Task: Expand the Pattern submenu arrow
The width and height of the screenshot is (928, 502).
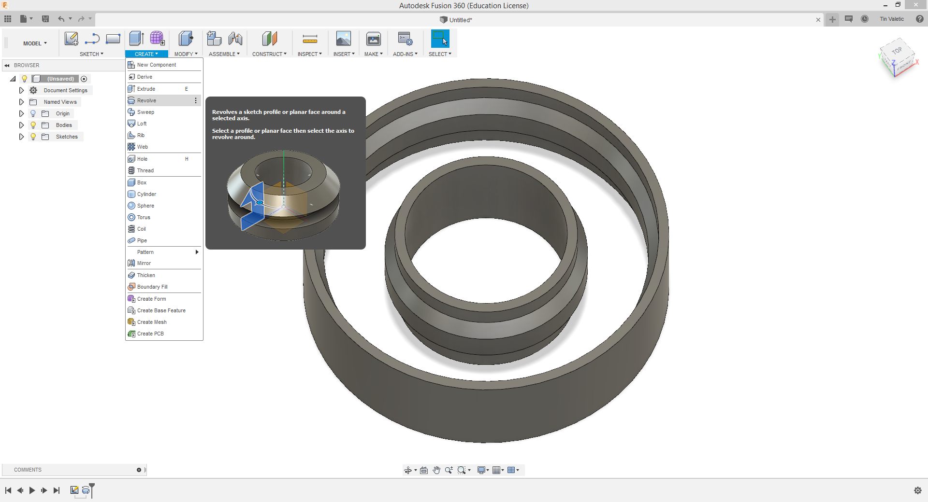Action: click(197, 252)
